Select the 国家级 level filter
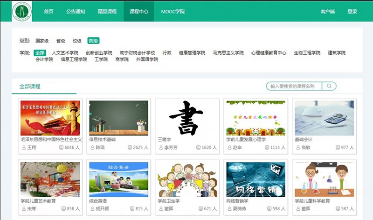The image size is (373, 220). (42, 41)
